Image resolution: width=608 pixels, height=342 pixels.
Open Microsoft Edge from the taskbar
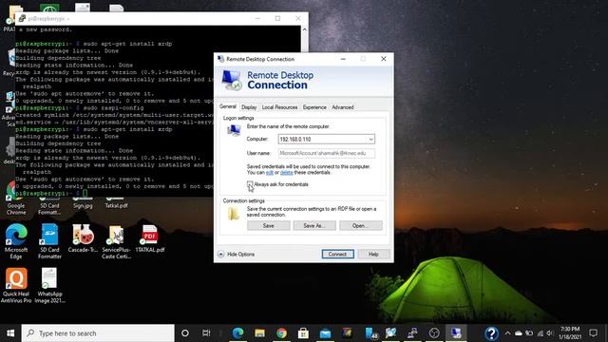coord(238,333)
